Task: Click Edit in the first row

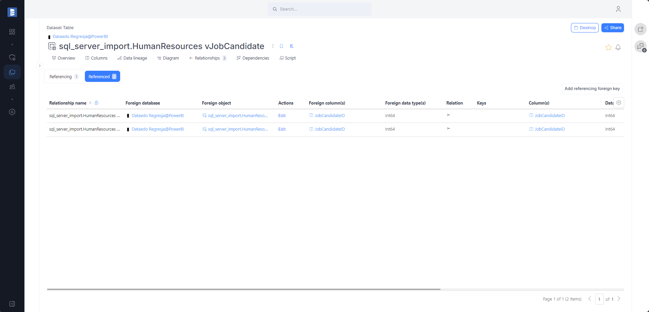Action: click(282, 116)
